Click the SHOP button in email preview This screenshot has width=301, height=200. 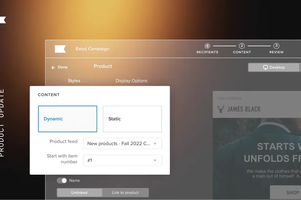click(285, 192)
